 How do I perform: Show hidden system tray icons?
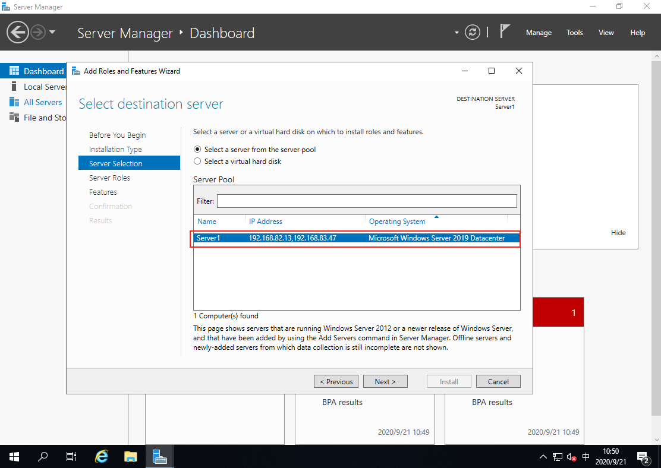point(543,457)
